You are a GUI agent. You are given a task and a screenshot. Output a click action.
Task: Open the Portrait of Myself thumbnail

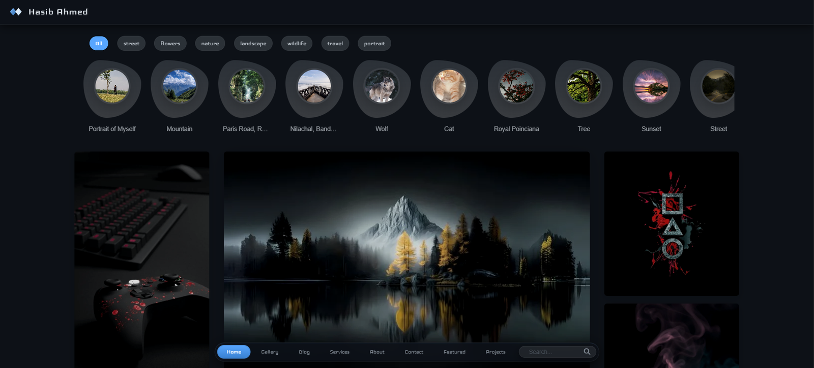(112, 87)
